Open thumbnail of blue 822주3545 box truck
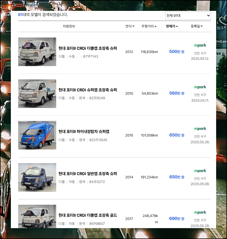Viewport: 227px width, 239px height. [37, 135]
